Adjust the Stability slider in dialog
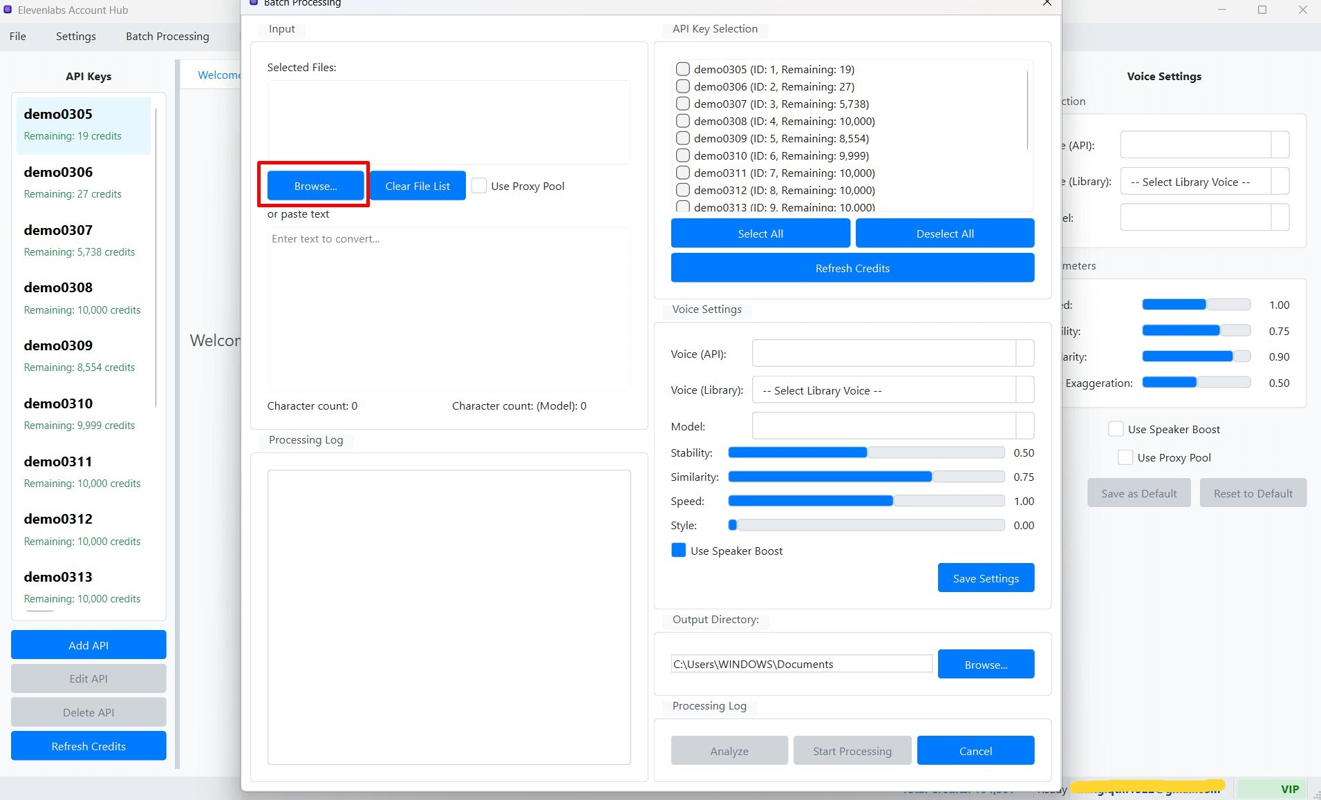 866,453
